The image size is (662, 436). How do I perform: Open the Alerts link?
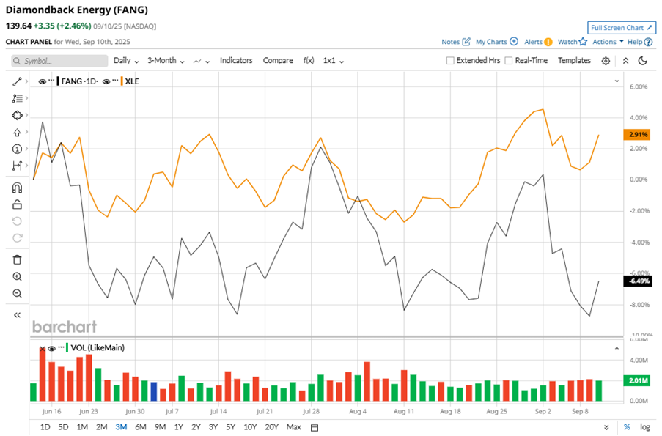click(x=533, y=42)
